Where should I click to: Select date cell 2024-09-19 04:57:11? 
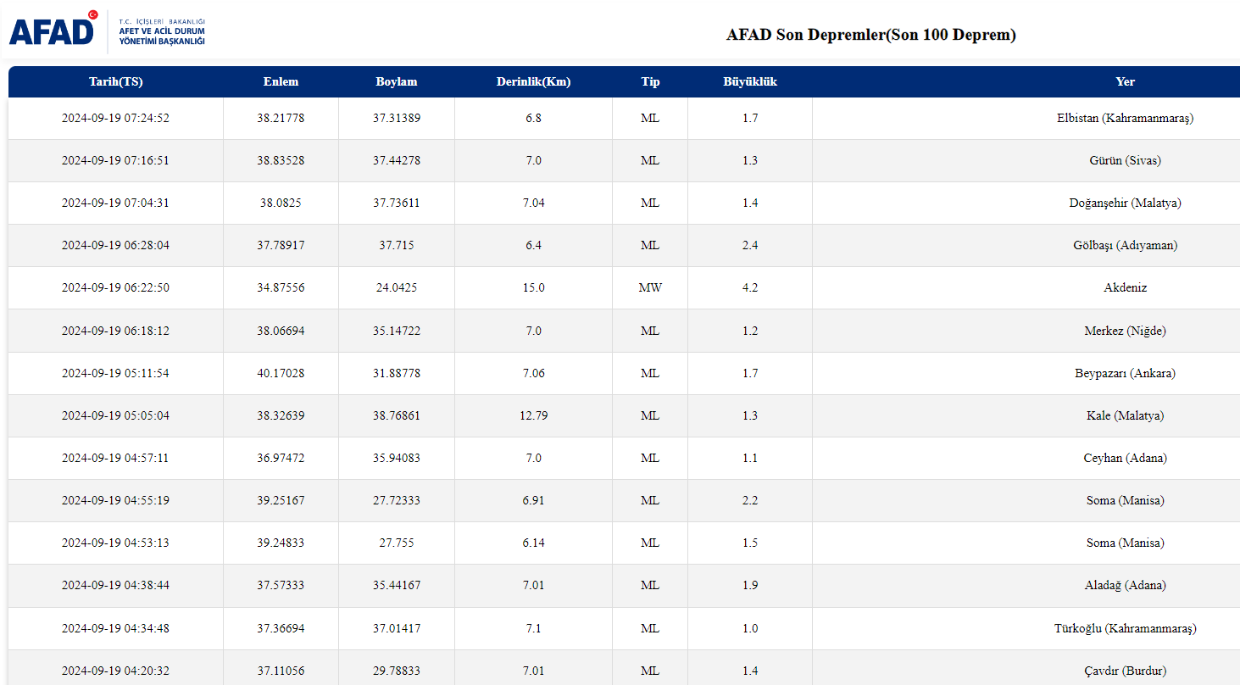pos(115,459)
